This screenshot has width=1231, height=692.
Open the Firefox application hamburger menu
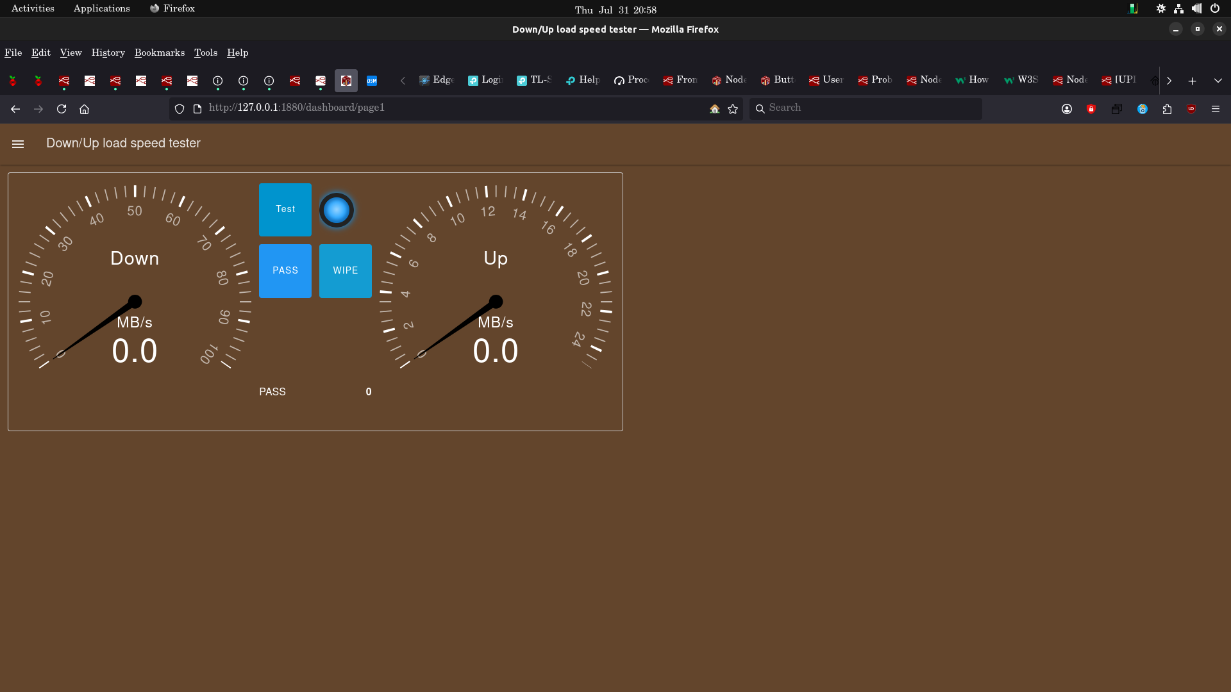1216,109
